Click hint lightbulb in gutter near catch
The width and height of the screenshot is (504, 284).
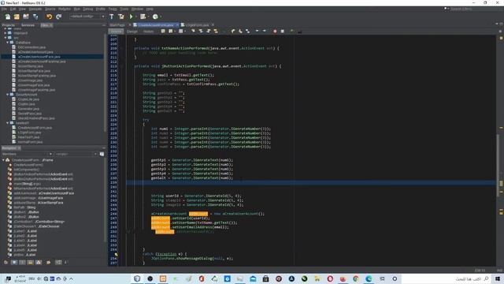tap(116, 254)
